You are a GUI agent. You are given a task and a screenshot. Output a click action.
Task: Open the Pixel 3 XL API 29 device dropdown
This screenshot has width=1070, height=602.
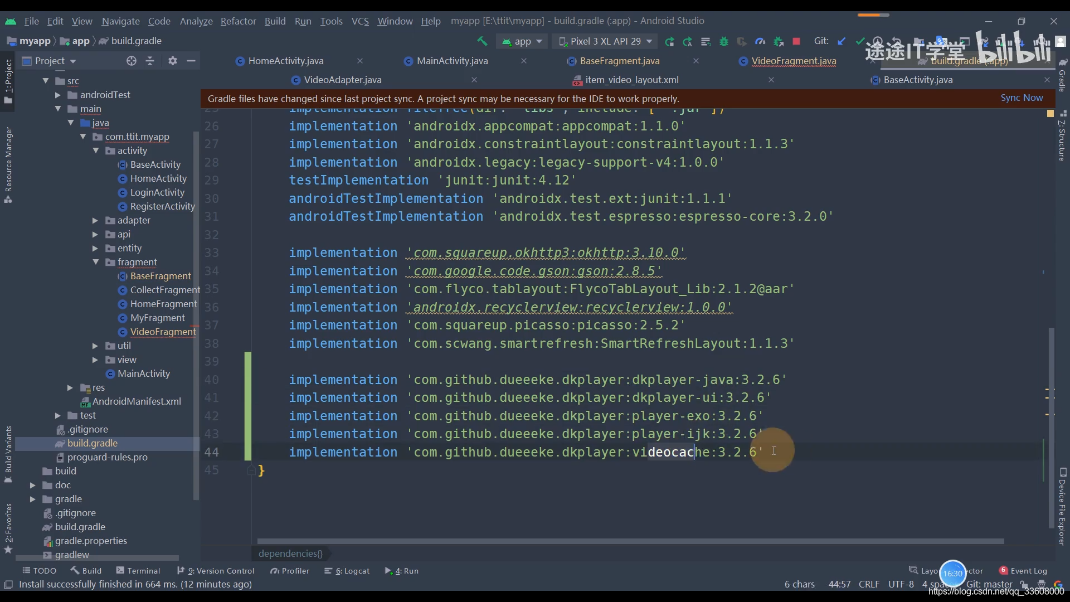point(605,41)
